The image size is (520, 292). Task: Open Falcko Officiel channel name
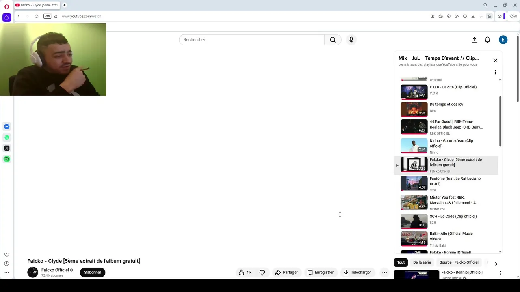coord(55,270)
